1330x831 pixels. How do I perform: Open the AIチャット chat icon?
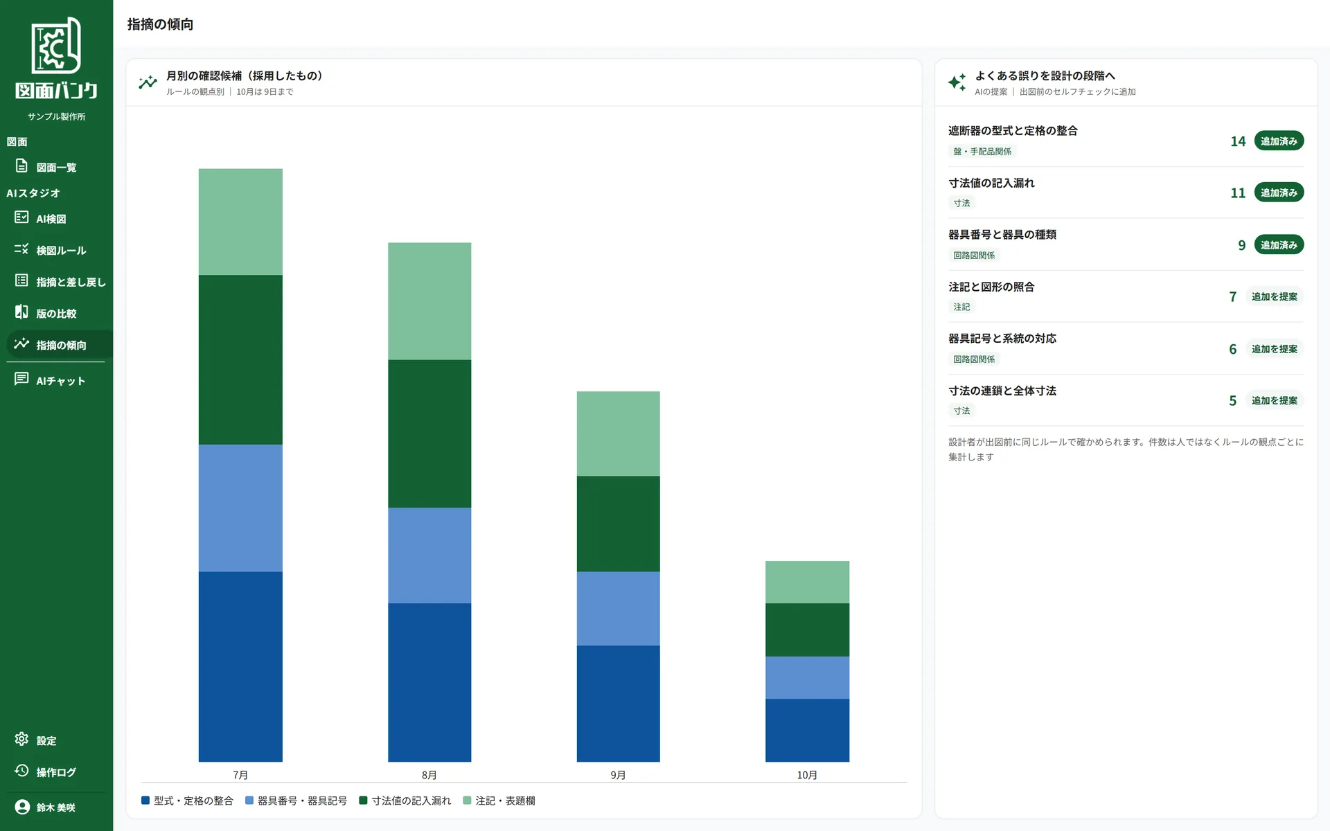click(x=21, y=379)
